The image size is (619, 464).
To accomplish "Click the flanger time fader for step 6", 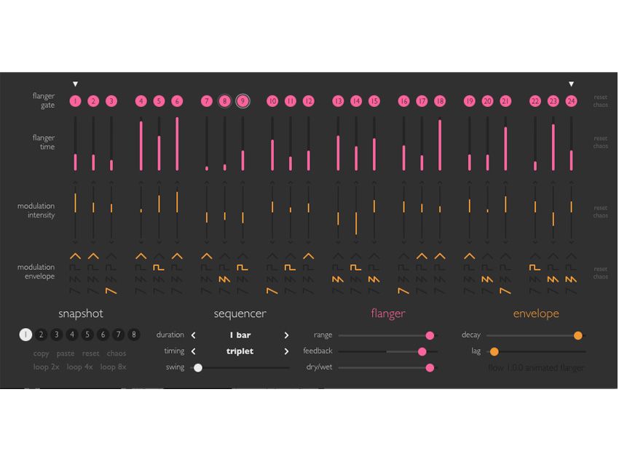I will coord(176,142).
